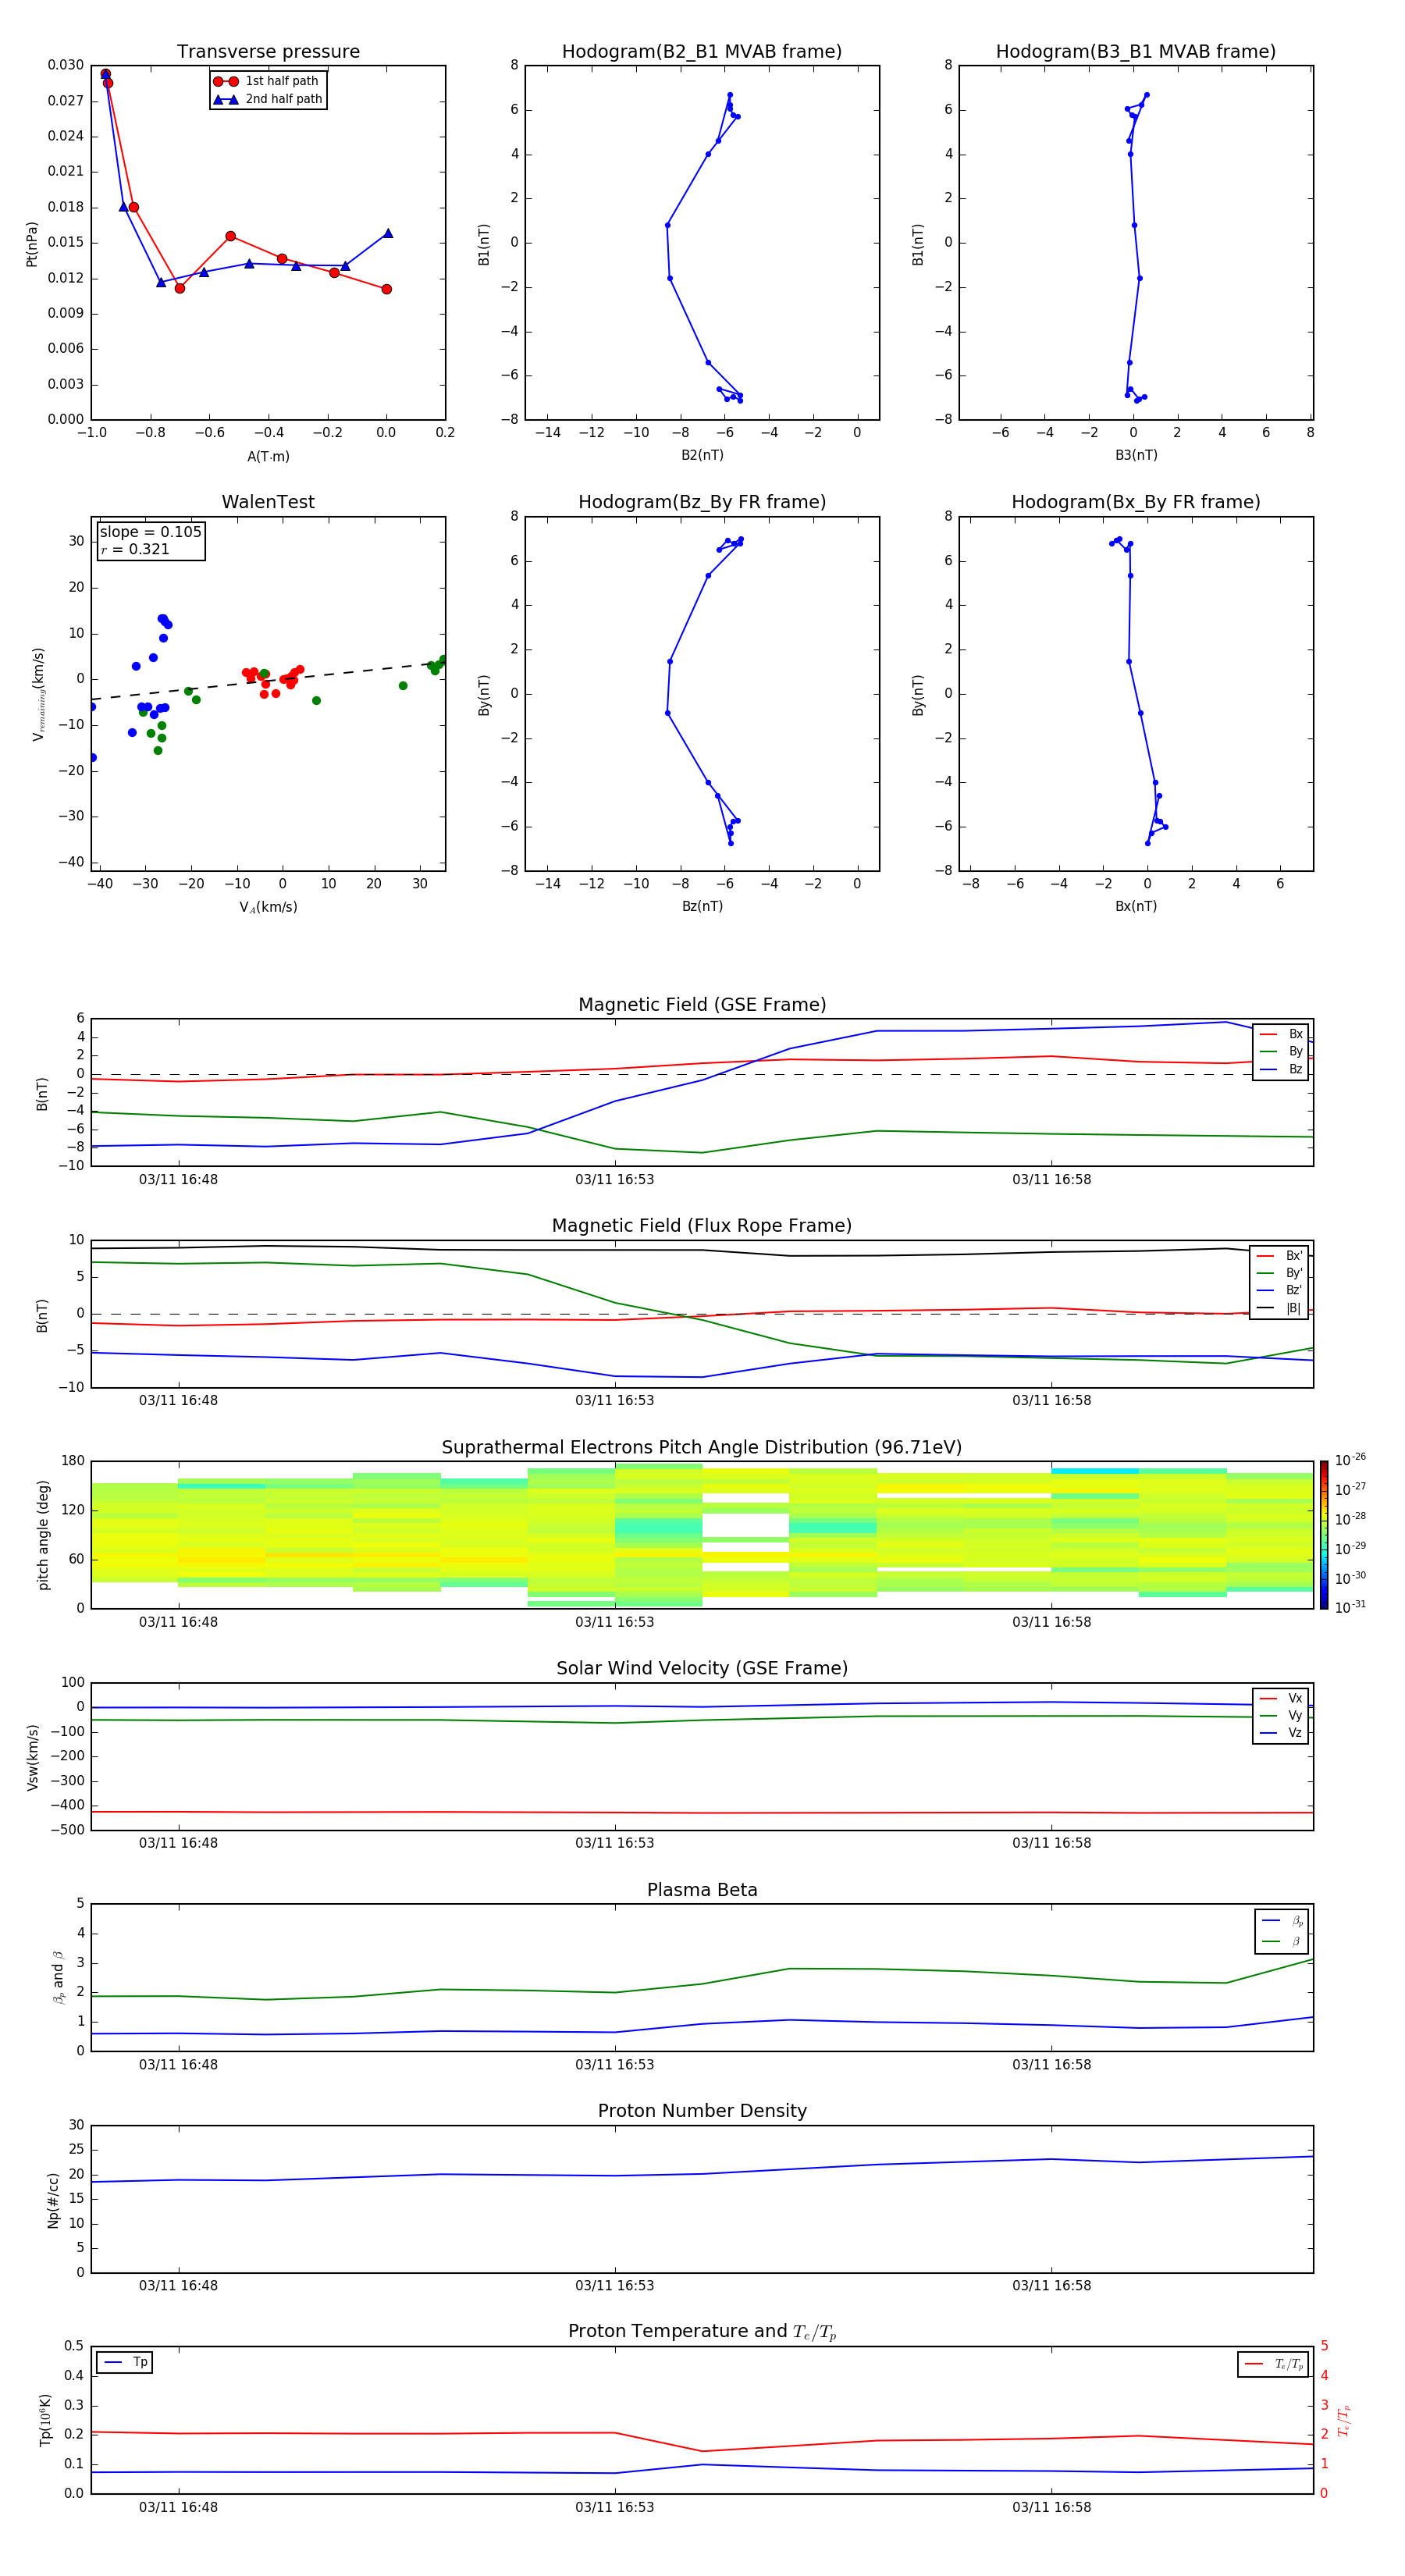Screen dimensions: 1405x2576
Task: Click the 'Transverse pressure' plot title
Action: coord(268,52)
